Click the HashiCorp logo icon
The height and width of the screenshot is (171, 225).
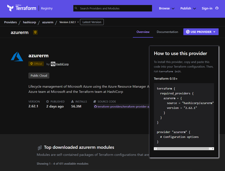coord(53,64)
